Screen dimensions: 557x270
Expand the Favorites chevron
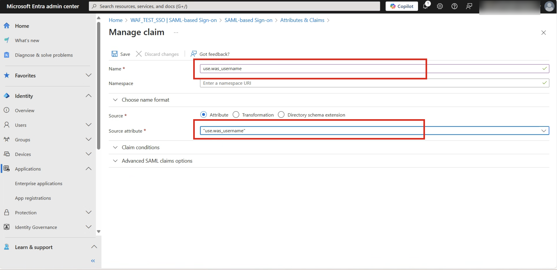pos(89,75)
